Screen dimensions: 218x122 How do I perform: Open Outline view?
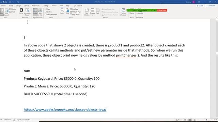click(x=13, y=9)
